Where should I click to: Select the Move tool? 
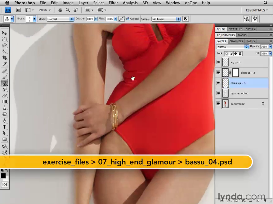coord(5,33)
